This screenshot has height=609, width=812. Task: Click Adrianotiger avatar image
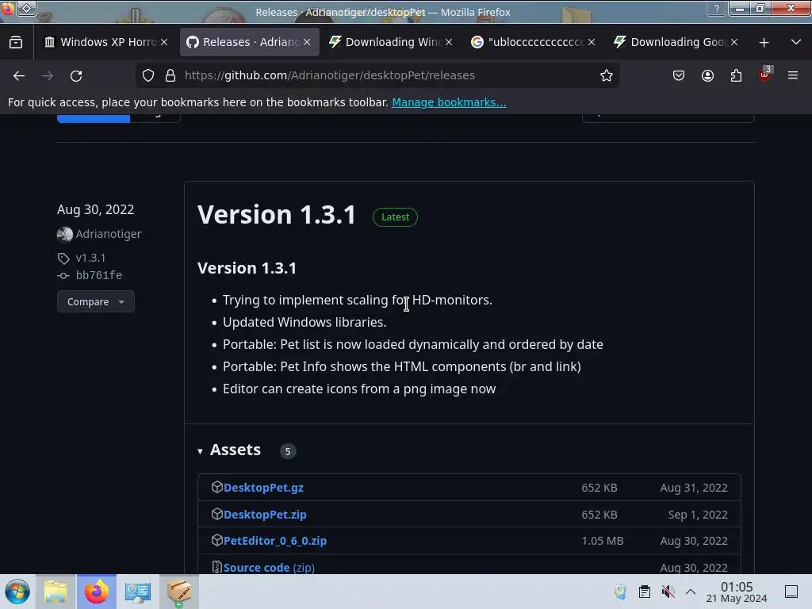coord(65,234)
